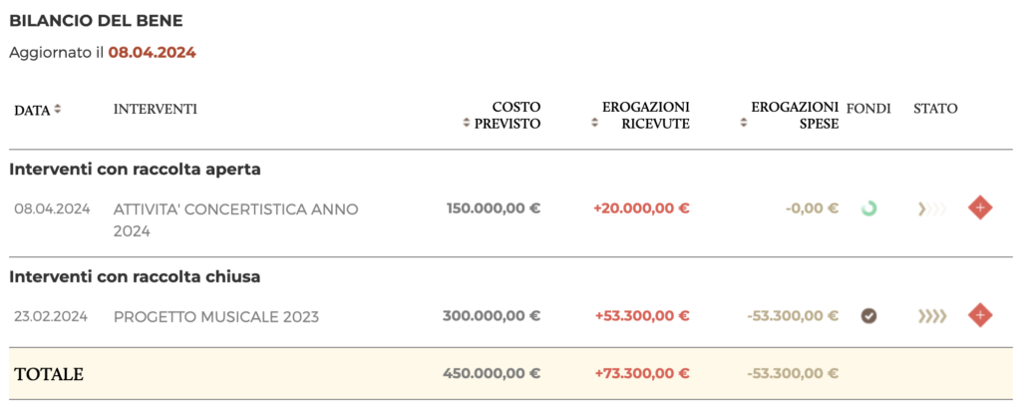
Task: Expand details with Attività Concertistica plus icon
Action: tap(980, 208)
